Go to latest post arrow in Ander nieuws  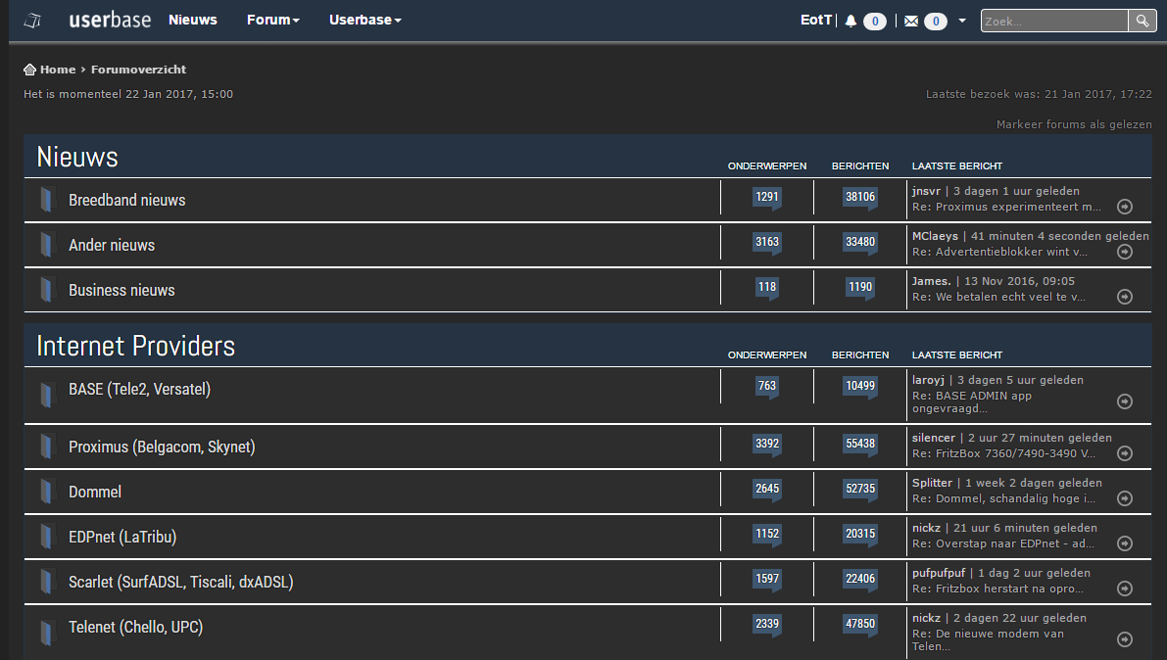click(1125, 252)
